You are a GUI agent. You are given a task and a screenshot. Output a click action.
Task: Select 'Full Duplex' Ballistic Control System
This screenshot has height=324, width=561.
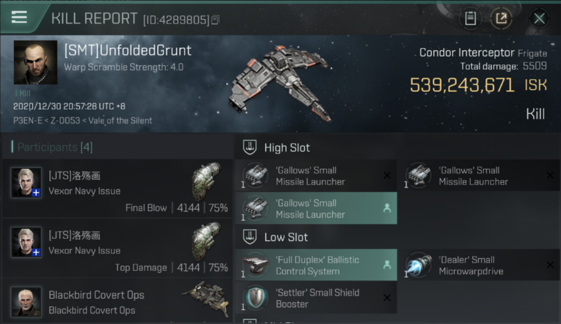316,265
